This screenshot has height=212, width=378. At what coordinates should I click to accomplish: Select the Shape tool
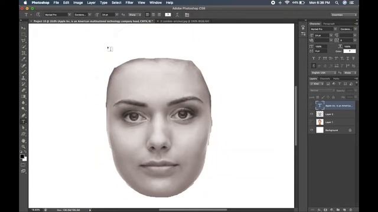coord(24,134)
